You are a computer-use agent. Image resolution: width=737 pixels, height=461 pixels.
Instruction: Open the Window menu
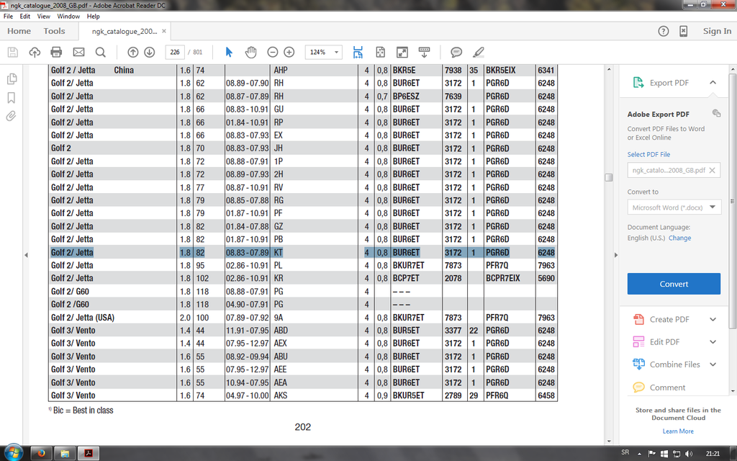click(x=68, y=16)
